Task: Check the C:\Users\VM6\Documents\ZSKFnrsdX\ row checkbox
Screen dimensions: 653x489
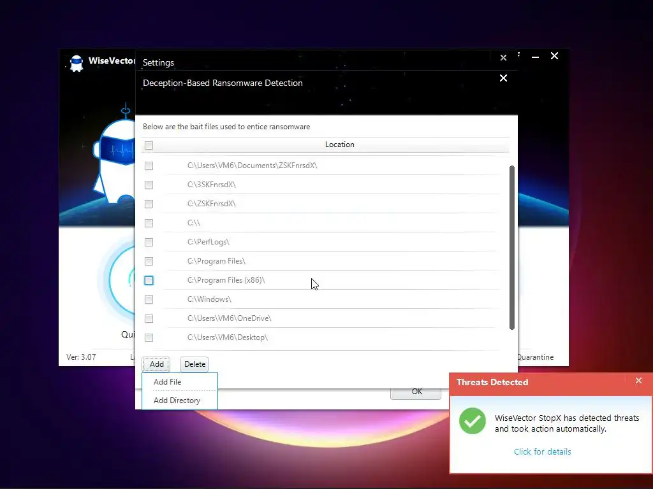Action: click(x=149, y=166)
